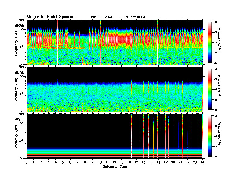
Task: Click hour 24 tick label on time axis
Action: 202,162
